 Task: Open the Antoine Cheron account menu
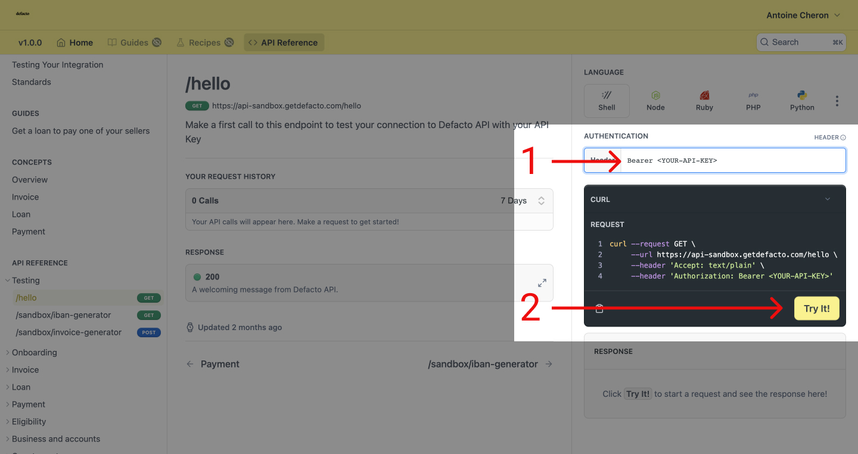point(803,15)
